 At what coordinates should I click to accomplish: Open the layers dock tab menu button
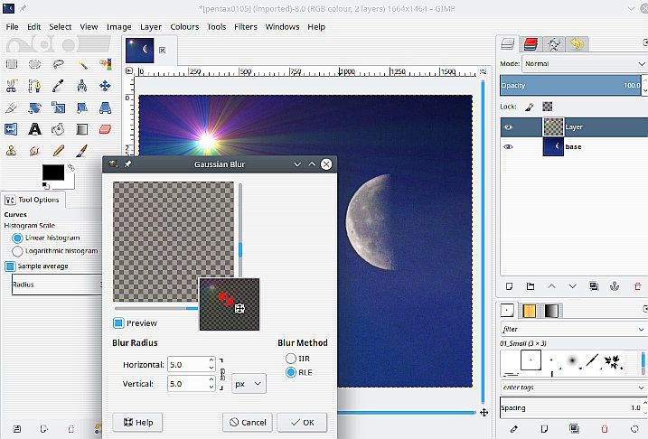click(645, 42)
